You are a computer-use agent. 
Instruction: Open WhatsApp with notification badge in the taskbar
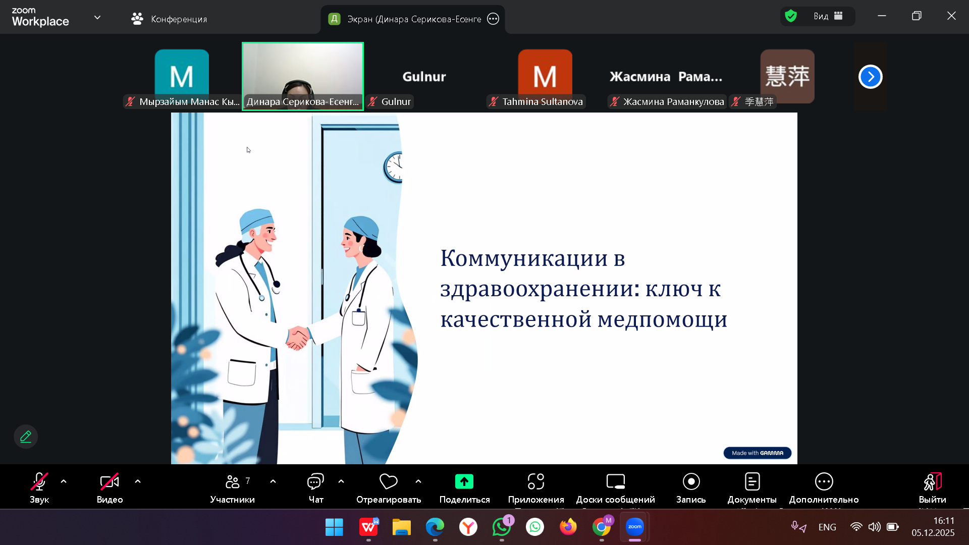click(502, 527)
